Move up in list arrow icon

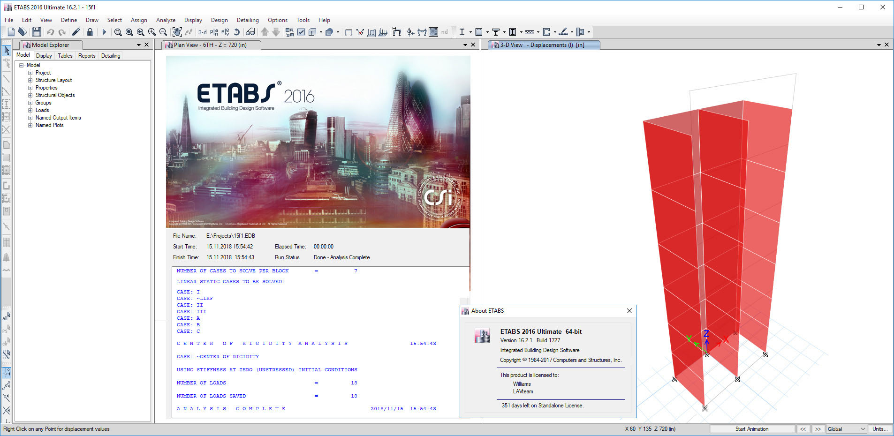pyautogui.click(x=265, y=32)
